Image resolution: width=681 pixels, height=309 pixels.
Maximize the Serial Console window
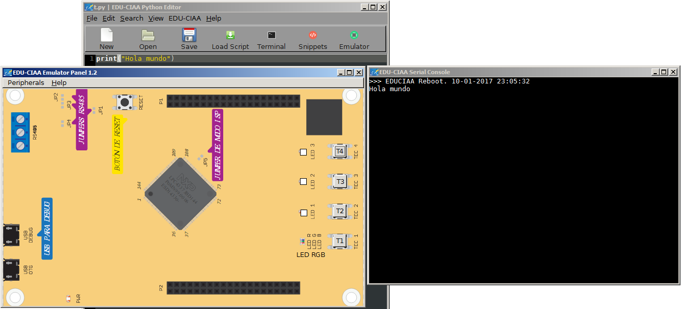click(x=663, y=72)
